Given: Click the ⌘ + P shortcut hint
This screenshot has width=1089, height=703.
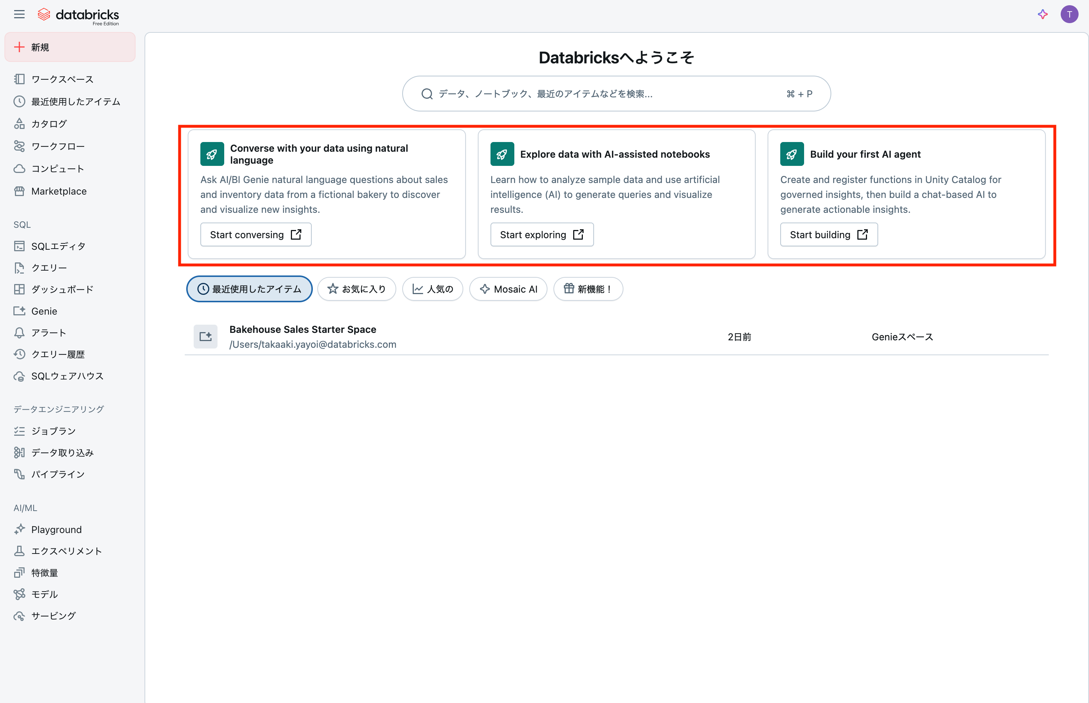Looking at the screenshot, I should (799, 94).
